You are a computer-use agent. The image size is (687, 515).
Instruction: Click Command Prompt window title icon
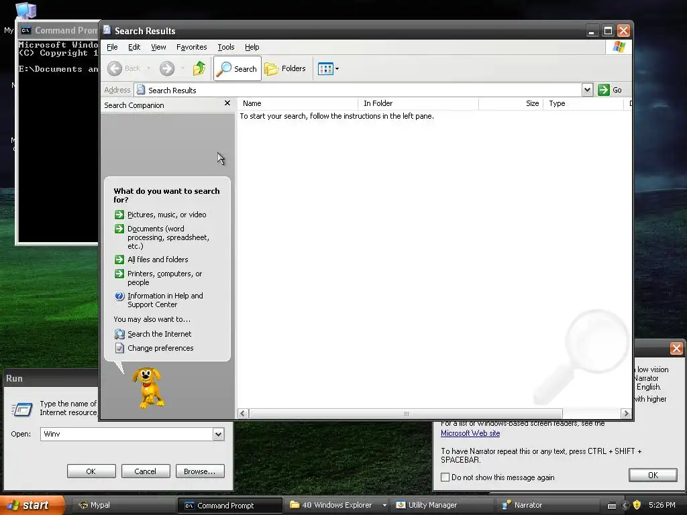click(26, 30)
